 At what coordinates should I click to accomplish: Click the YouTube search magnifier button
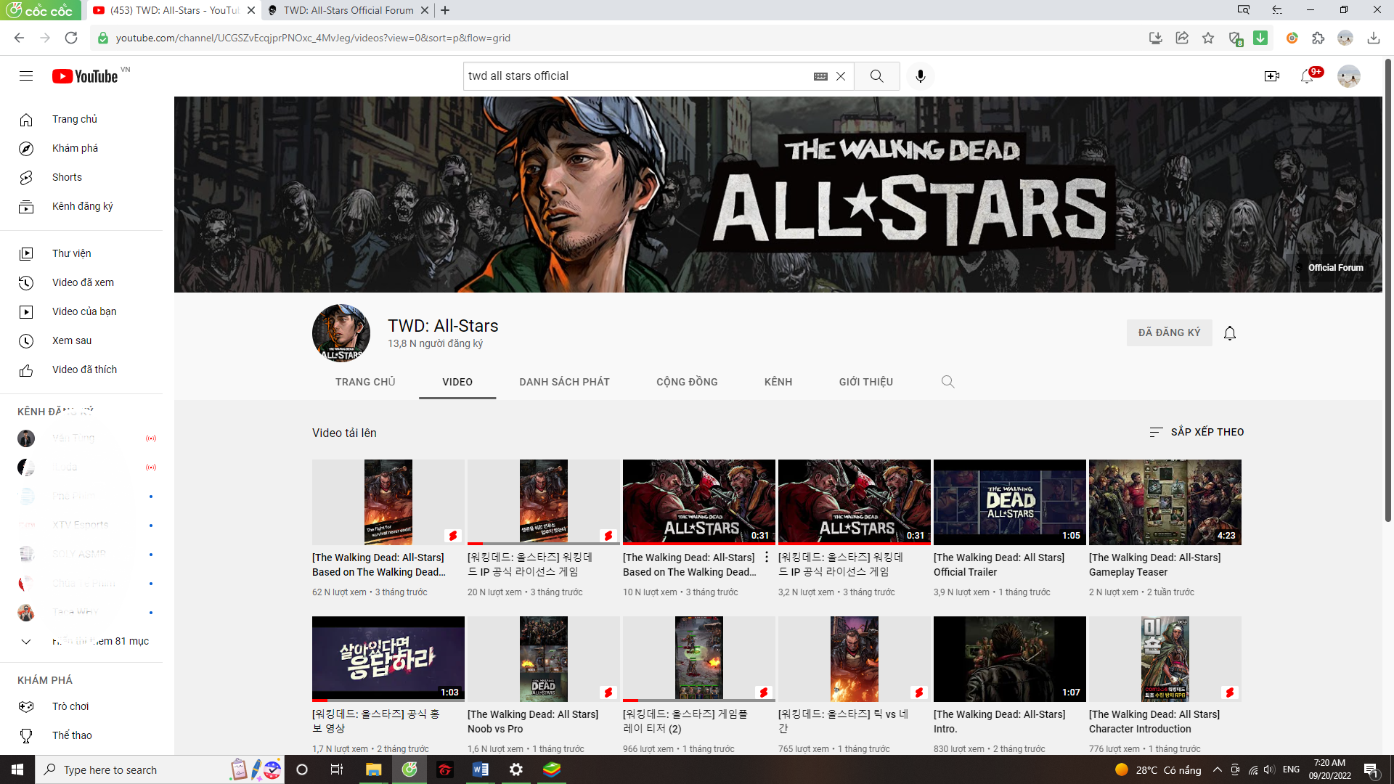pos(876,76)
